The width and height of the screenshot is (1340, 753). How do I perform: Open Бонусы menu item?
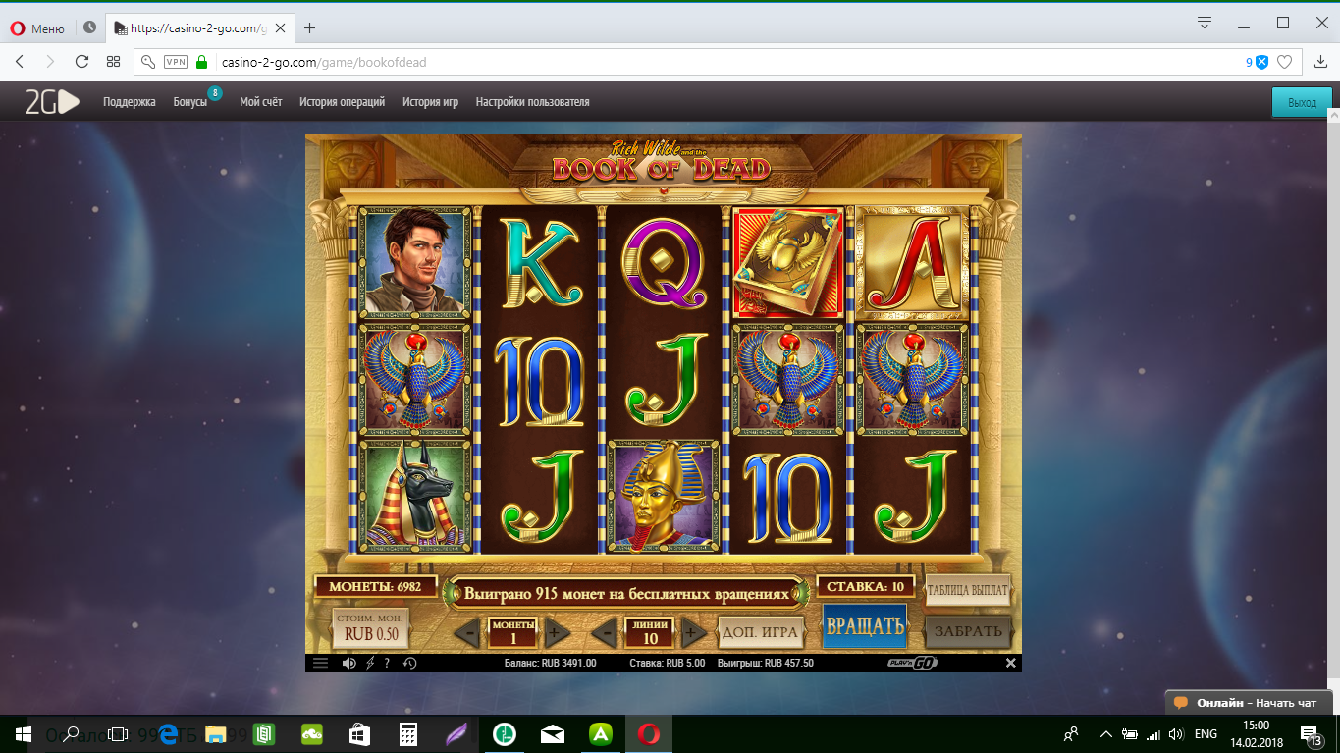coord(190,101)
